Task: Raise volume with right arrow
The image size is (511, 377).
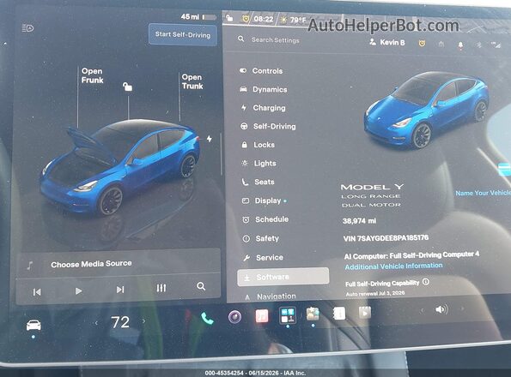Action: click(462, 308)
